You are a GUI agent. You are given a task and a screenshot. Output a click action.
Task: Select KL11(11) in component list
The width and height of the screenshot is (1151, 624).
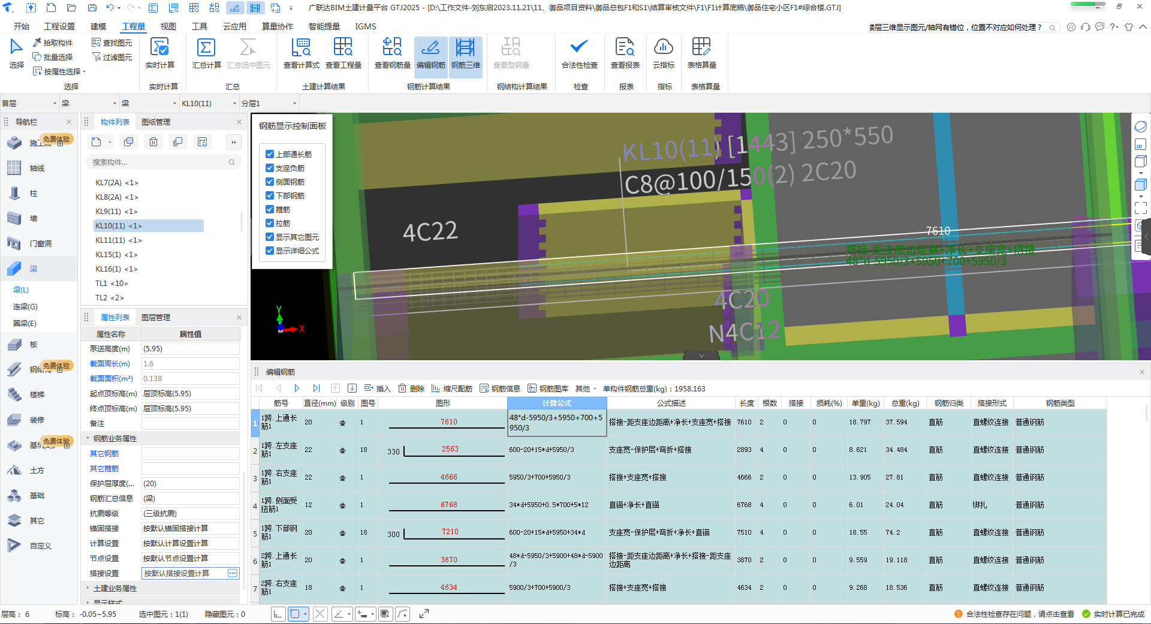[x=119, y=240]
